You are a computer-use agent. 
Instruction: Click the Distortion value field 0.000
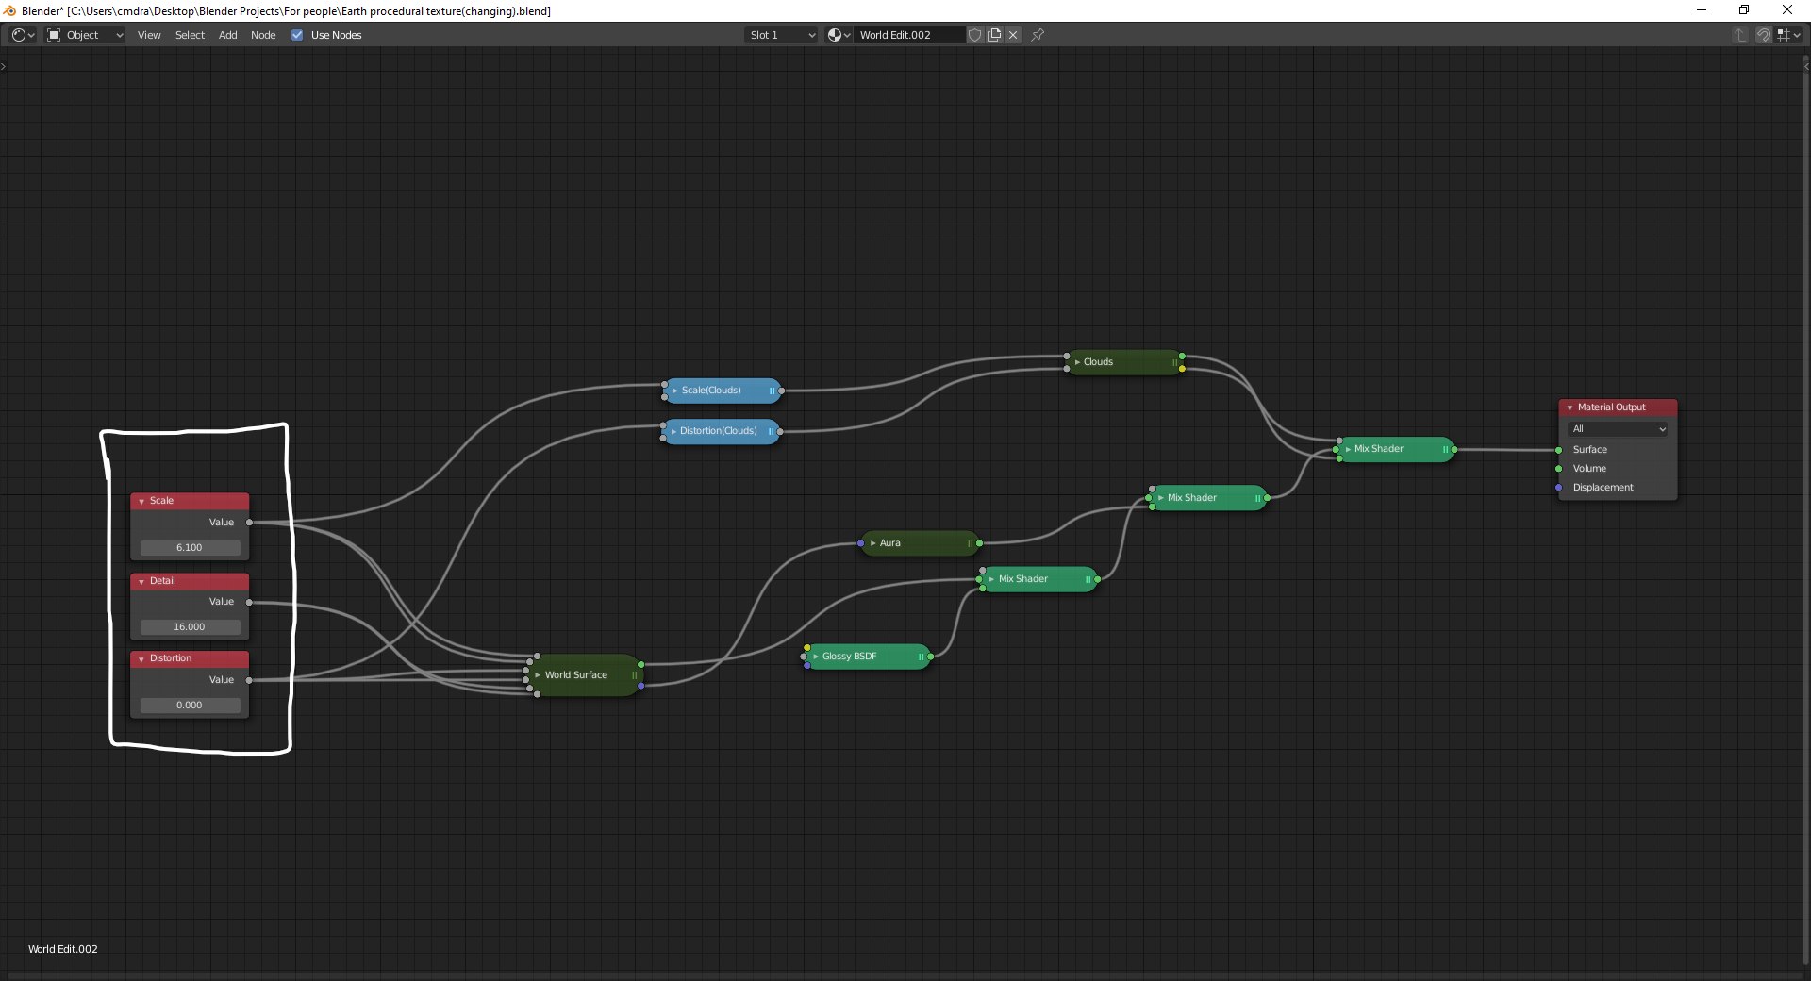point(190,706)
